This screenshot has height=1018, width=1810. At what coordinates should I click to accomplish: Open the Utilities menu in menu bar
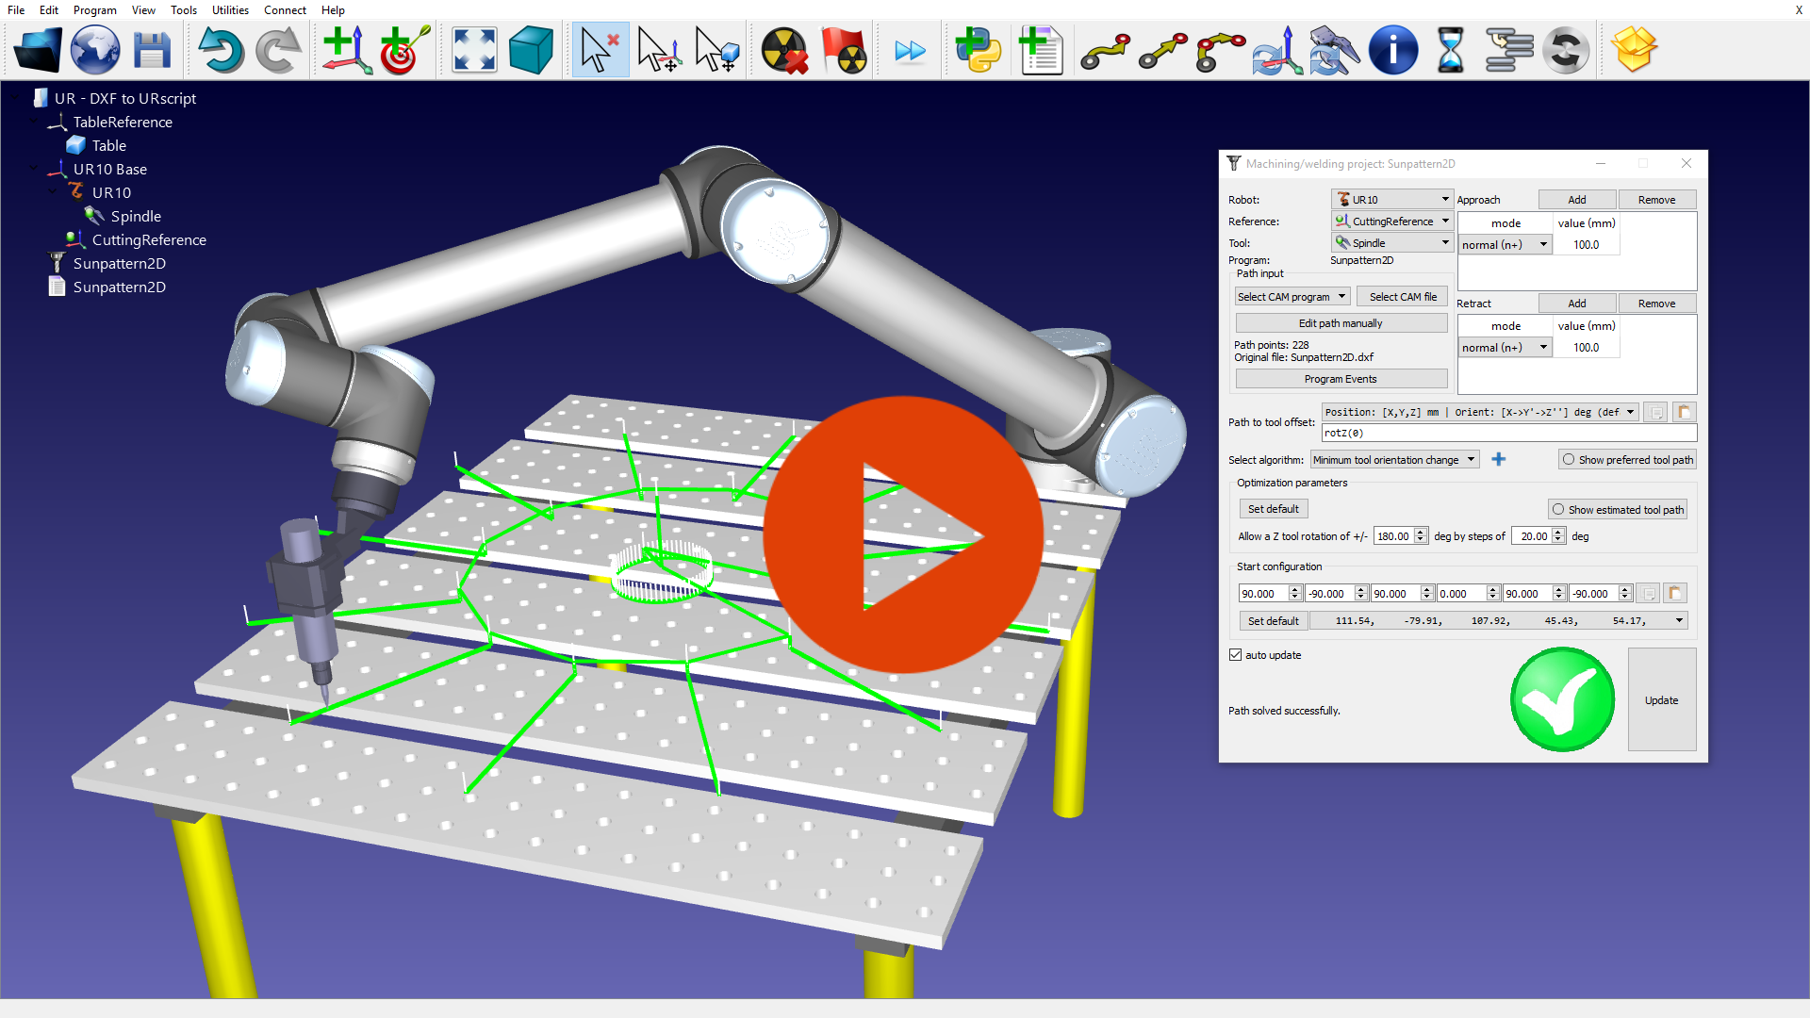point(230,10)
